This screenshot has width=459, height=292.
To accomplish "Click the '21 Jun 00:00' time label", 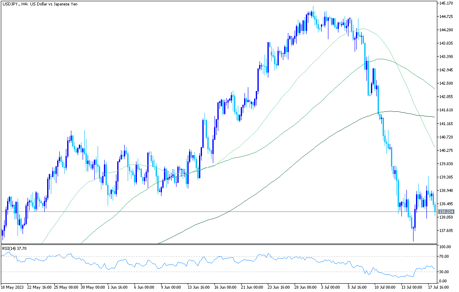I will pyautogui.click(x=253, y=287).
